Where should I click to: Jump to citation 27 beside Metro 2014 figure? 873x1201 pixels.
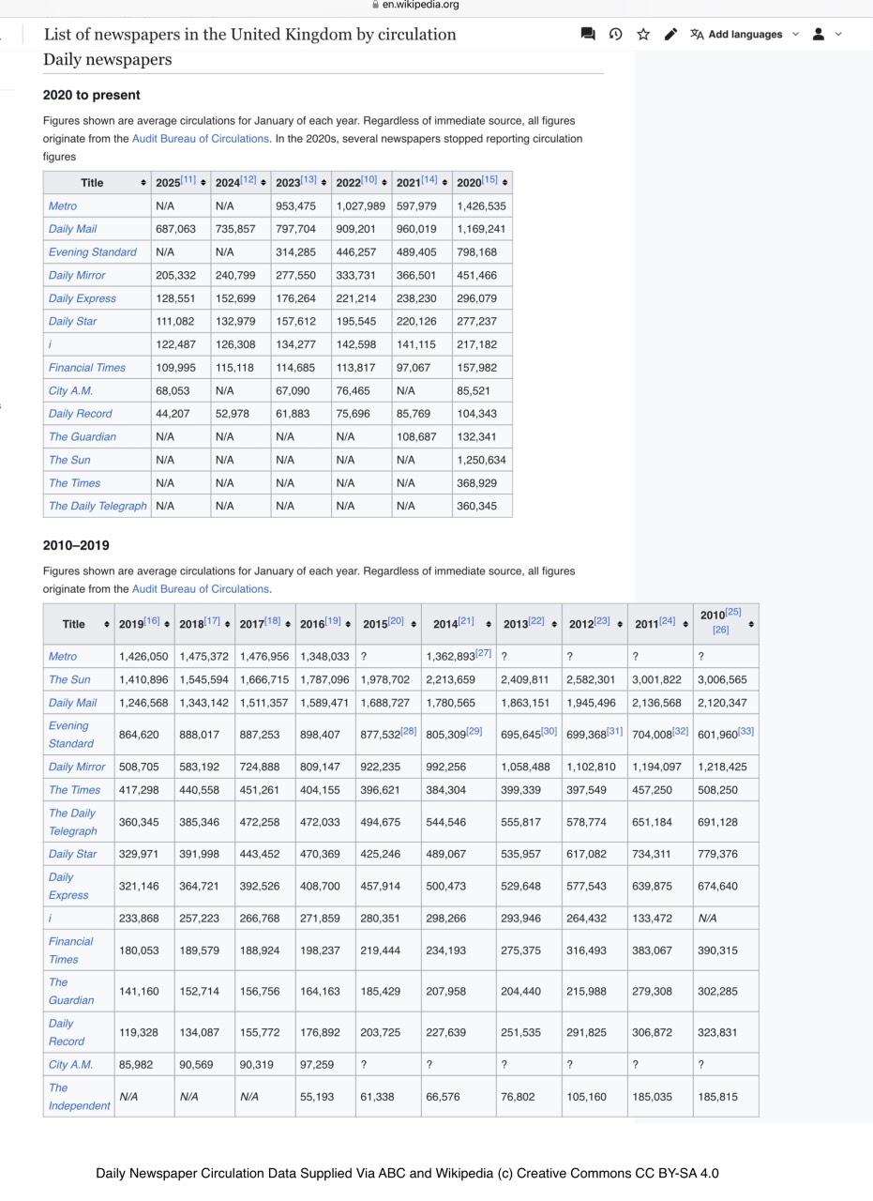coord(483,653)
